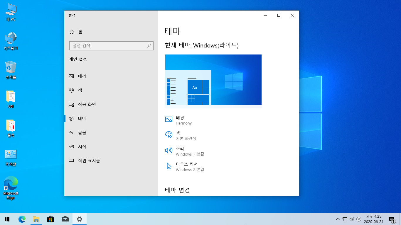The image size is (401, 225).
Task: Click the 설정 검색 search field
Action: pyautogui.click(x=111, y=46)
